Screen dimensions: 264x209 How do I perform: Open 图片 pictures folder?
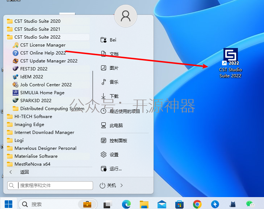pyautogui.click(x=109, y=68)
